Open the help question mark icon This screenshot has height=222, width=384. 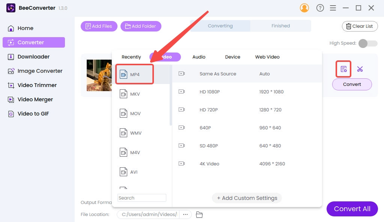320,8
